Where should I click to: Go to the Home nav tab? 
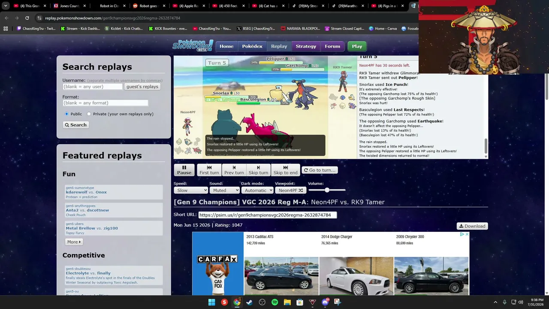(226, 46)
